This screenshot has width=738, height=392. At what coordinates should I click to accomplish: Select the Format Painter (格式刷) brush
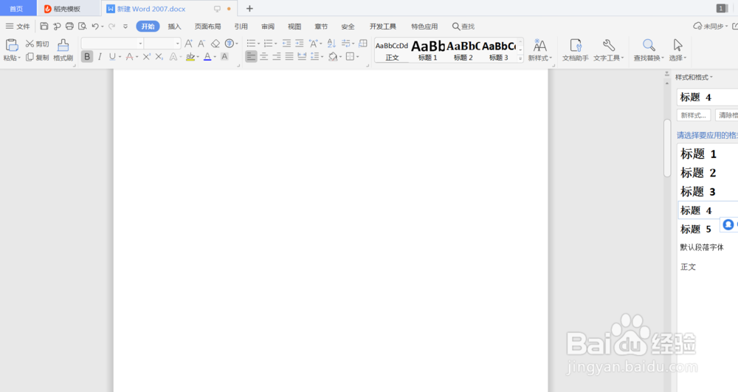point(63,50)
